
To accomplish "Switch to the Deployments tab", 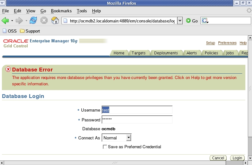I will 166,53.
